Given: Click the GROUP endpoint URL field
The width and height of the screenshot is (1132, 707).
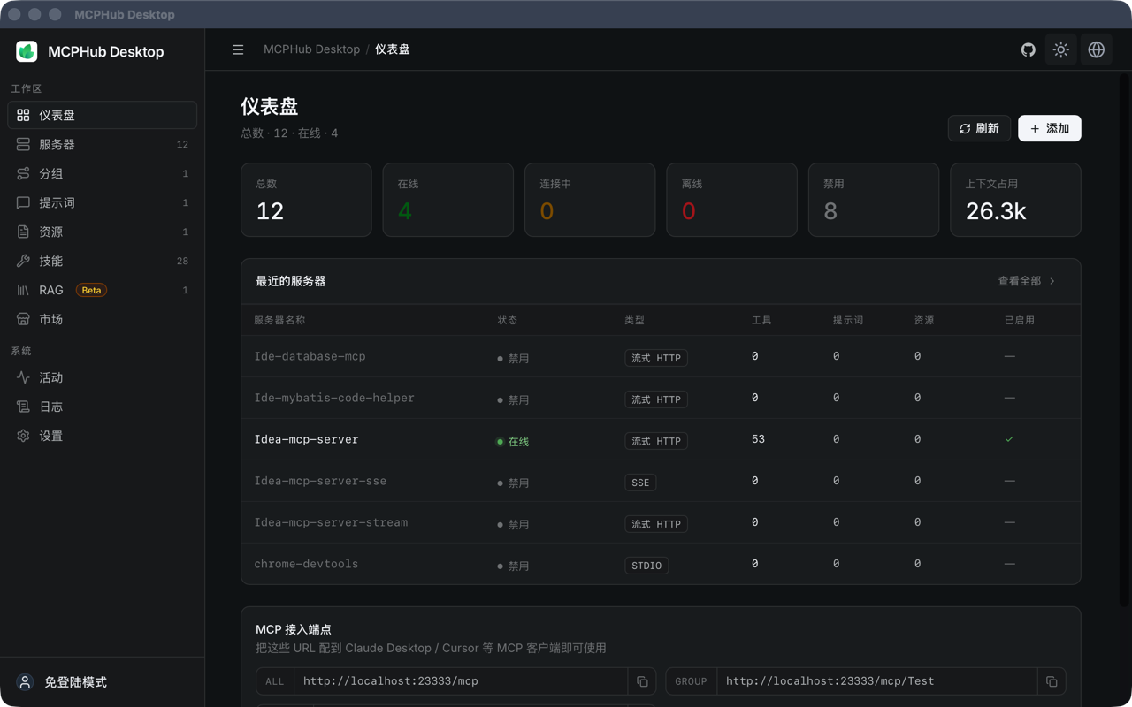Looking at the screenshot, I should pyautogui.click(x=876, y=681).
